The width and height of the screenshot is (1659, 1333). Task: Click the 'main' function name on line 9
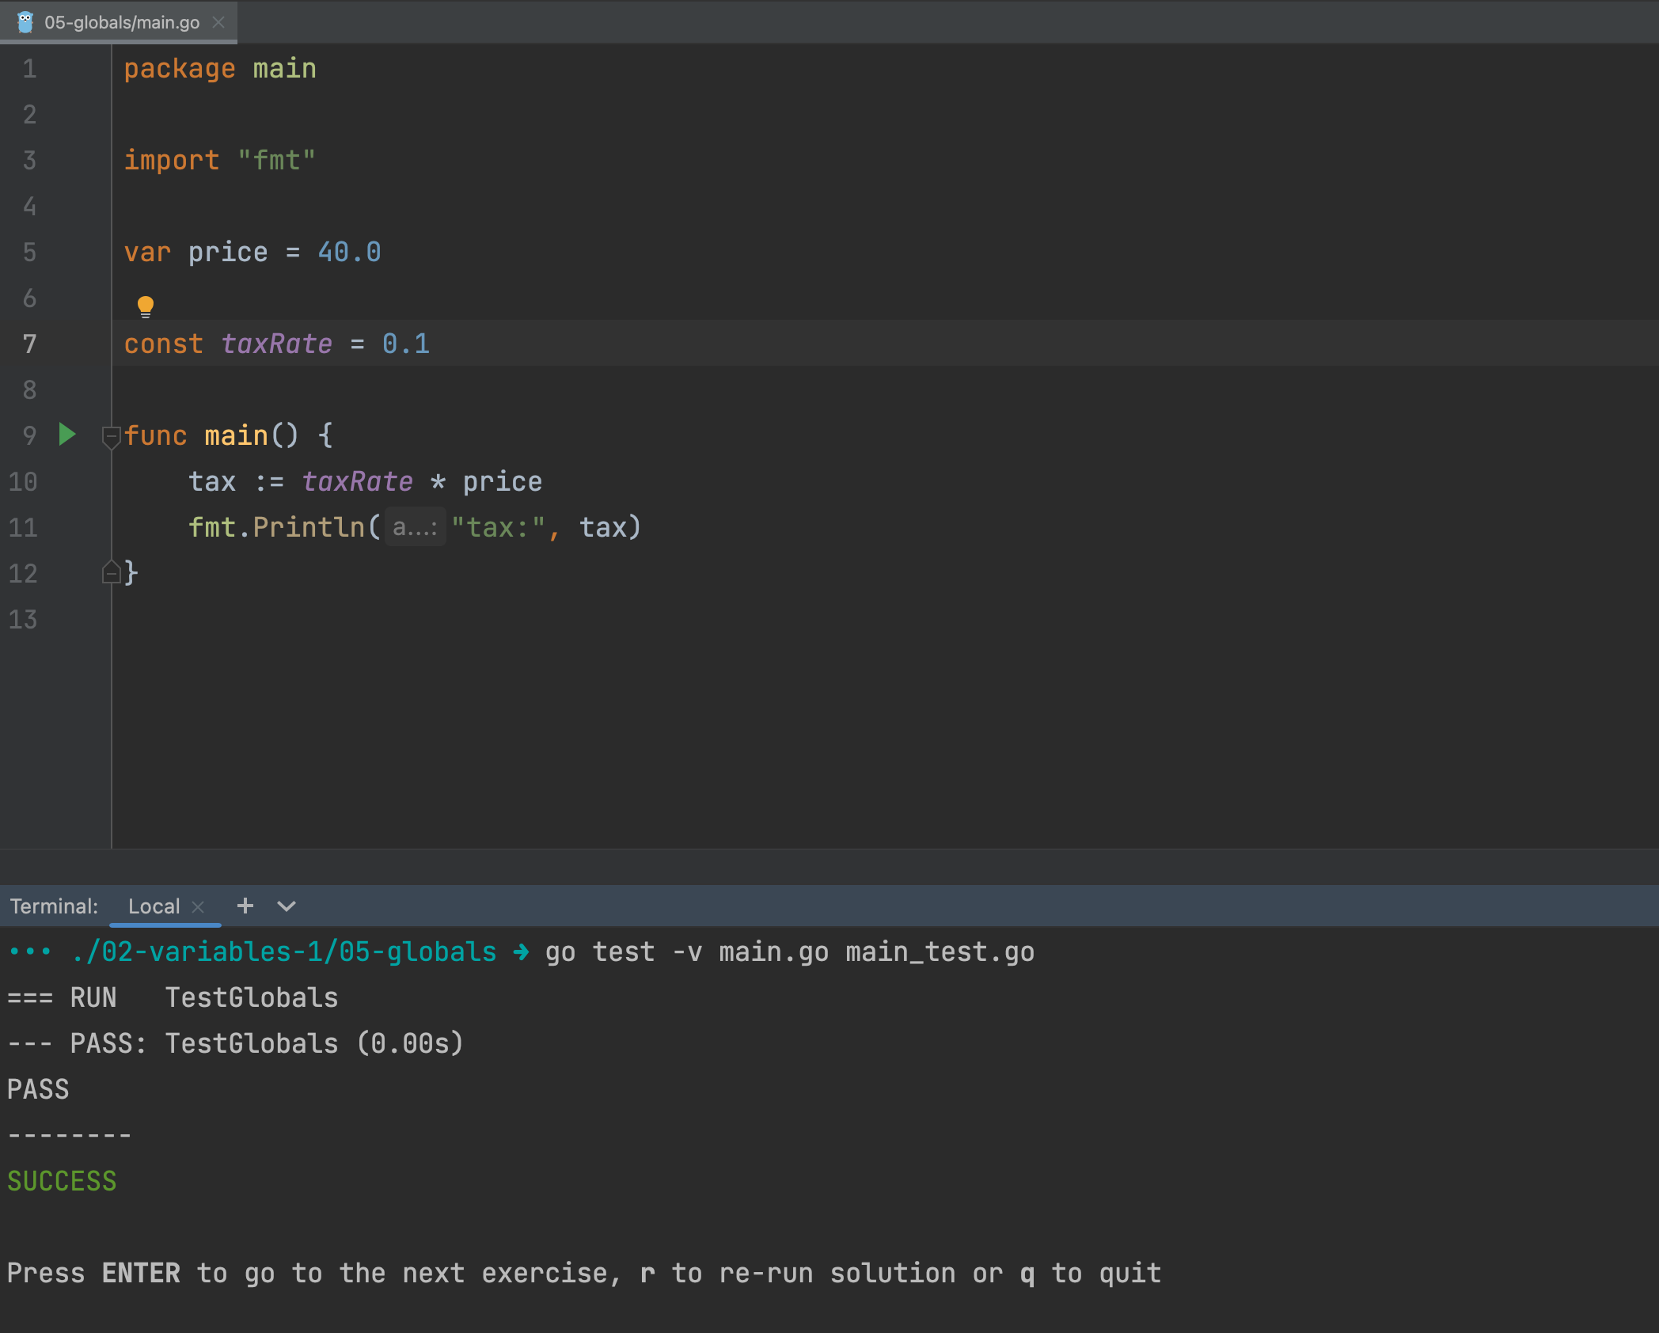click(237, 435)
